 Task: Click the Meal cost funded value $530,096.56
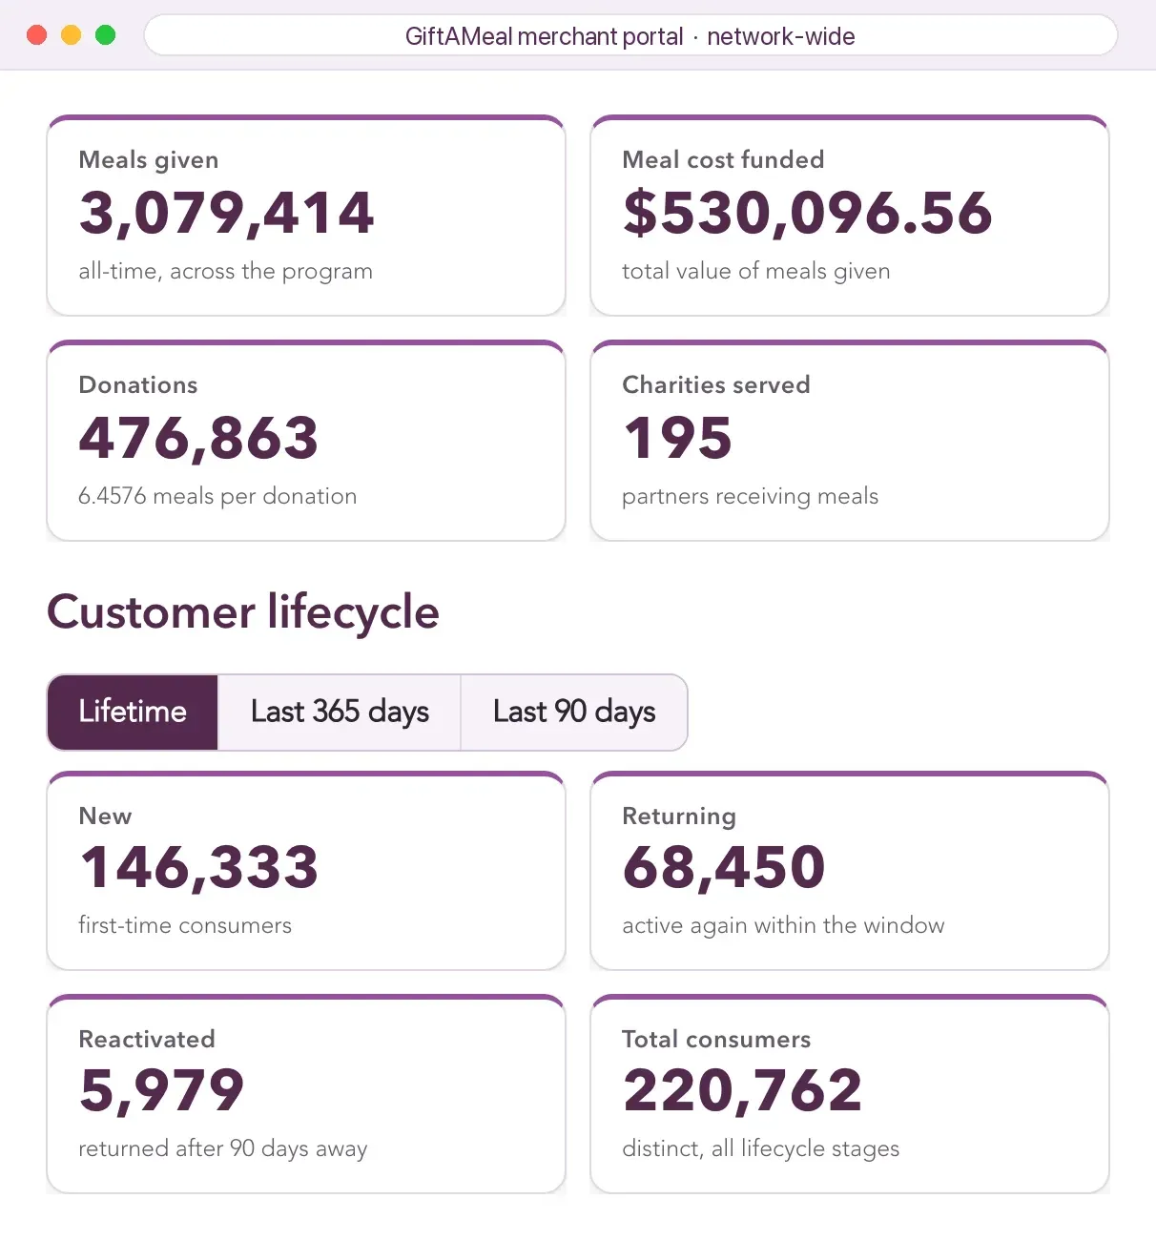click(808, 214)
